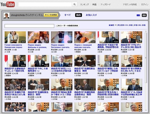Open the 32:06 video thumbnail
This screenshot has width=150, height=114.
[85, 85]
